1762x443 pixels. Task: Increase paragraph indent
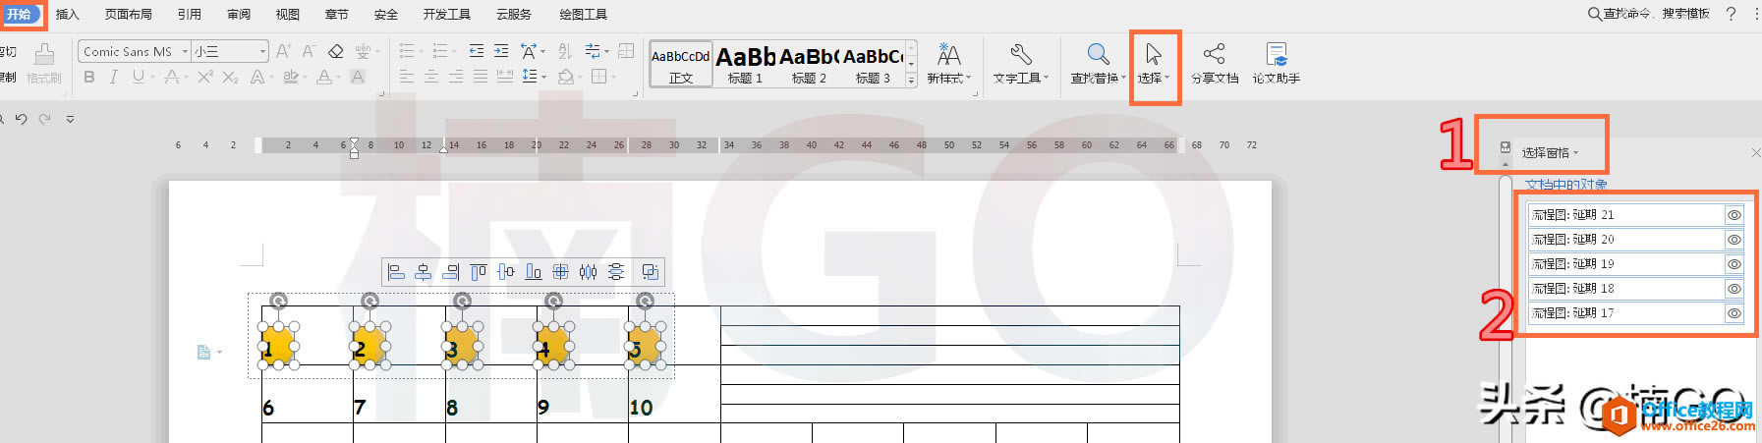point(501,51)
